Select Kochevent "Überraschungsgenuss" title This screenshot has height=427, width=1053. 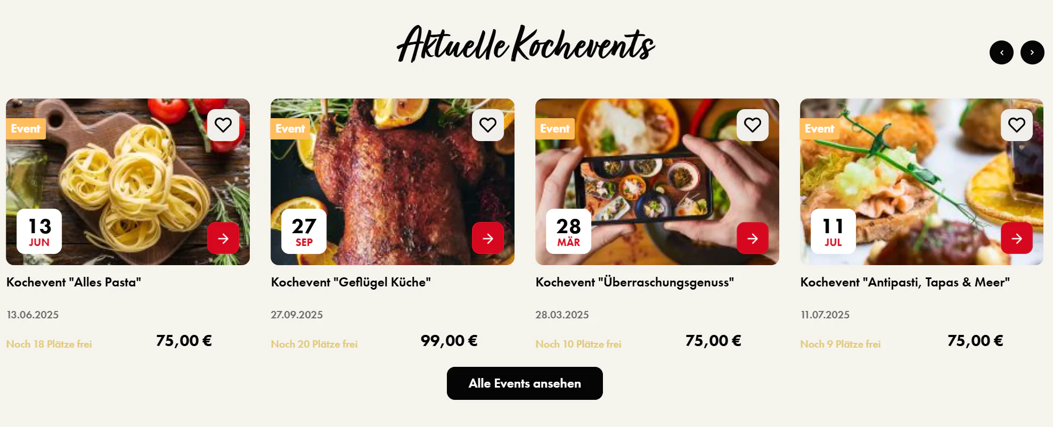(635, 282)
